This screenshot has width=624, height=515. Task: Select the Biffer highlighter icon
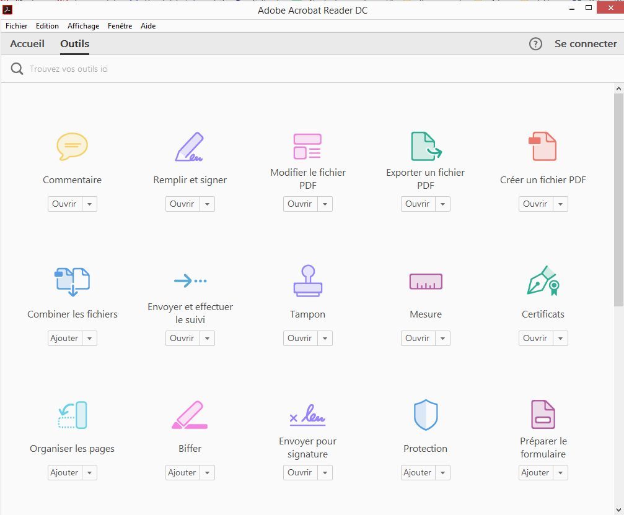coord(190,415)
